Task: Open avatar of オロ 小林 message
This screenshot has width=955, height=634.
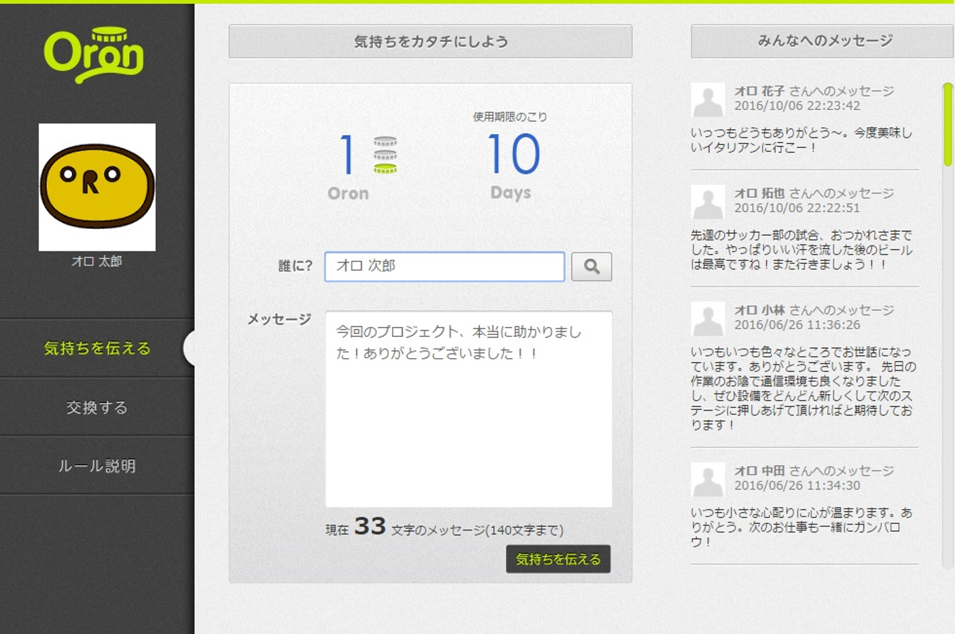Action: [708, 319]
